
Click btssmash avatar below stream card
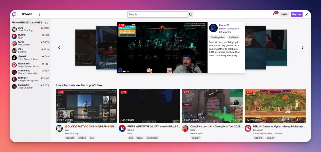tap(248, 128)
